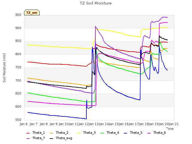Click the 750 y-axis tick label
The height and width of the screenshot is (144, 192).
click(18, 67)
